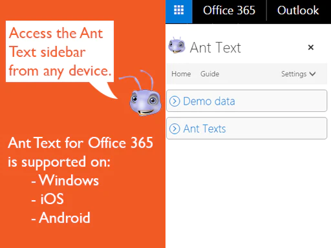Click the 'Ant Text for Office 365' heading
Image resolution: width=331 pixels, height=248 pixels.
[x=80, y=143]
